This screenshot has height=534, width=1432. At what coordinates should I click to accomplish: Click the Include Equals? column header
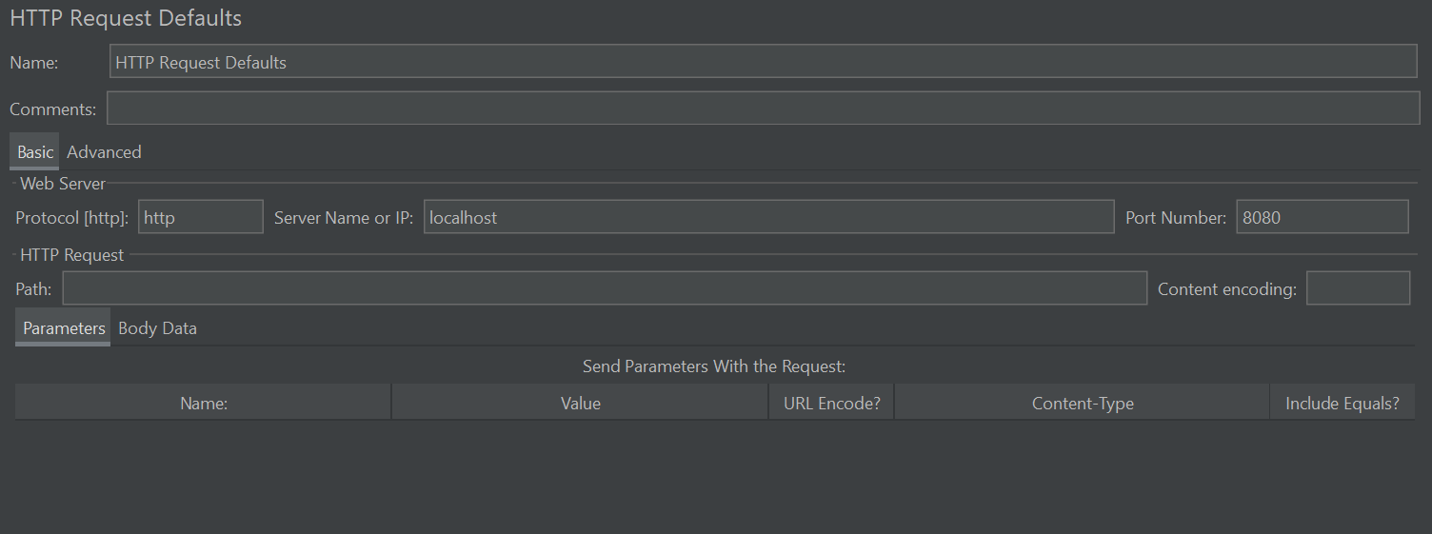[1342, 404]
